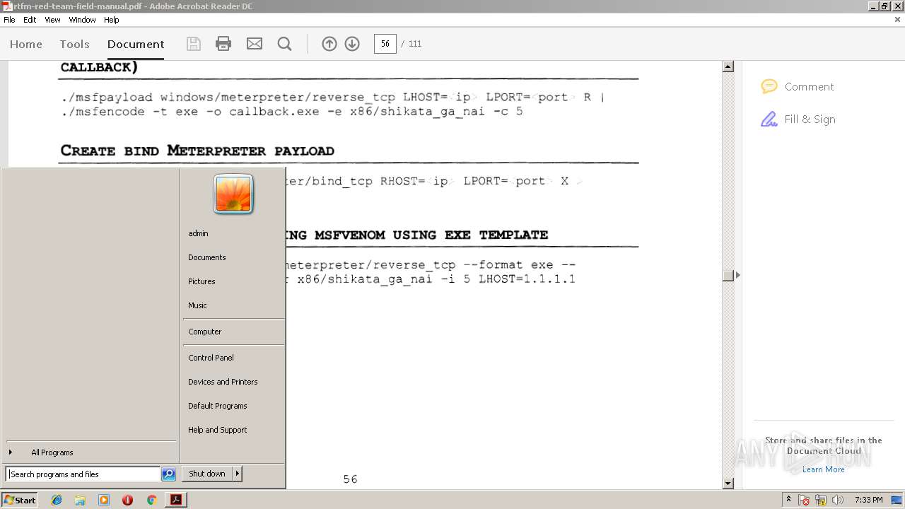Click the Action Center flag tray icon
Screen dimensions: 905x509
[x=804, y=500]
